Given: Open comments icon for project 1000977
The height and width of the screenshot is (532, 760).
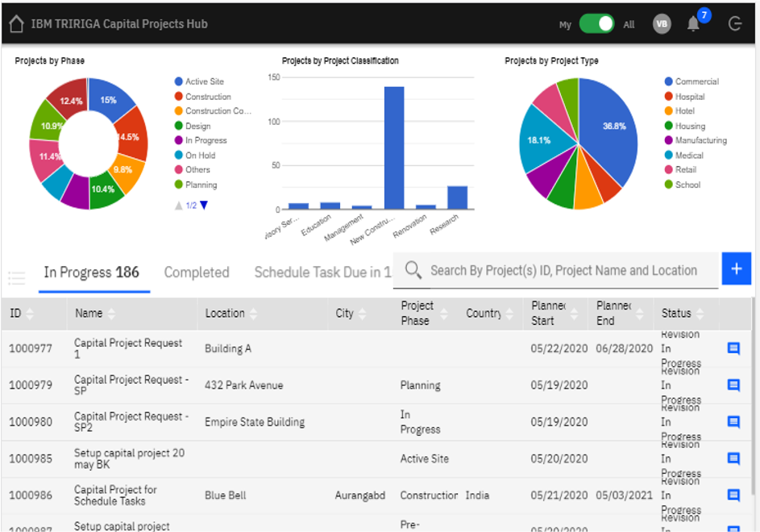Looking at the screenshot, I should point(734,348).
